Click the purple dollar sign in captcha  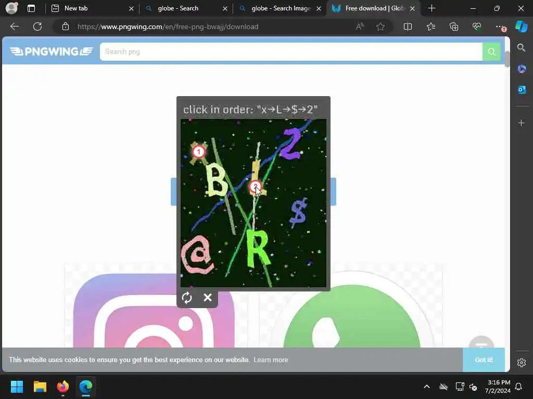(x=298, y=212)
